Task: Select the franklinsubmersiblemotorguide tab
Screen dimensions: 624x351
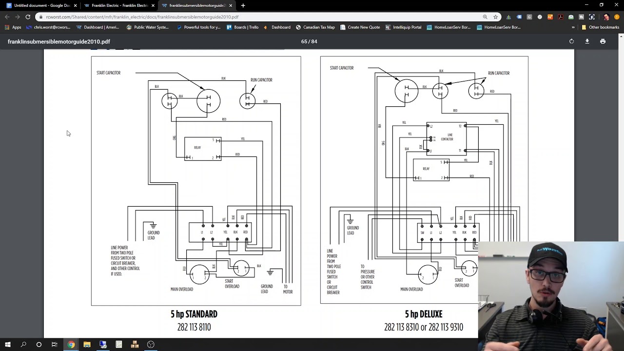Action: click(x=196, y=5)
